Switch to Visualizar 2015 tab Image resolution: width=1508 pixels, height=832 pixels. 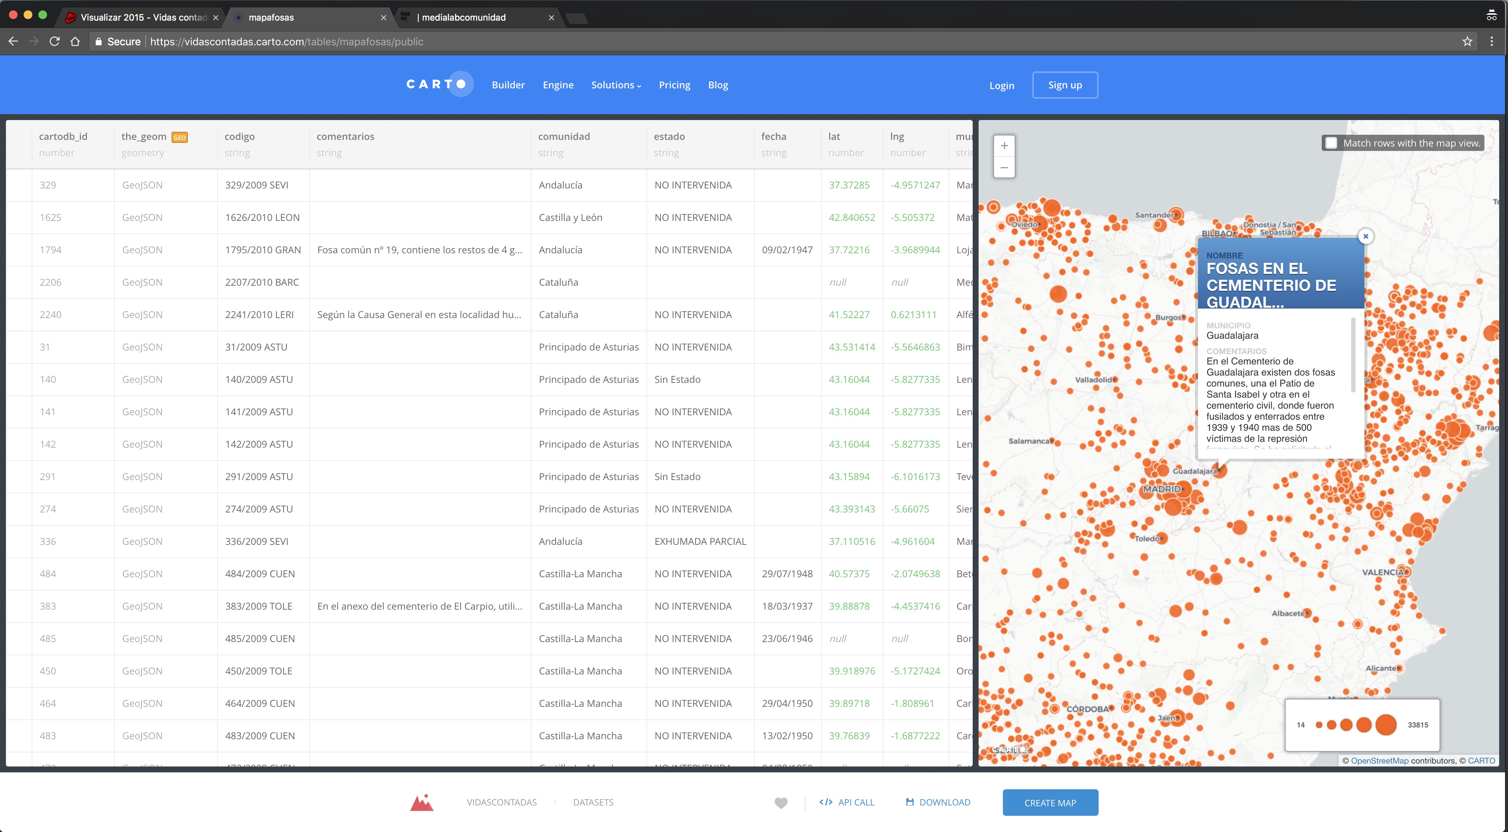point(141,18)
